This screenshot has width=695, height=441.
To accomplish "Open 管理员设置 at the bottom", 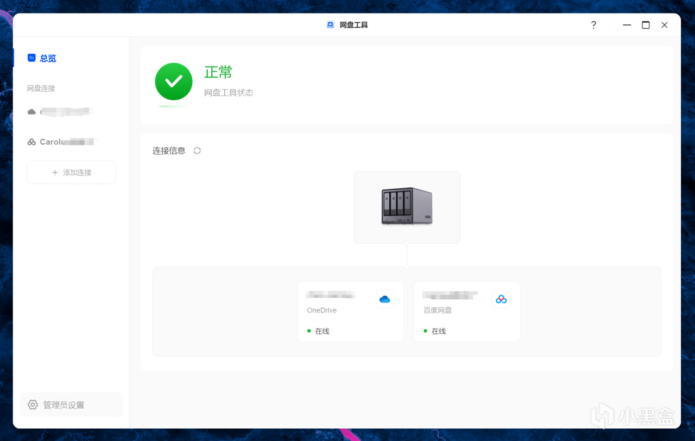I will (x=72, y=405).
